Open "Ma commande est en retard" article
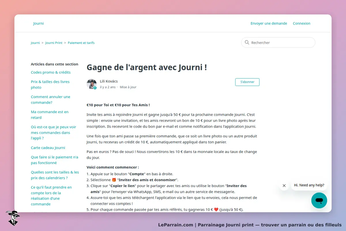The image size is (346, 231). coord(50,115)
